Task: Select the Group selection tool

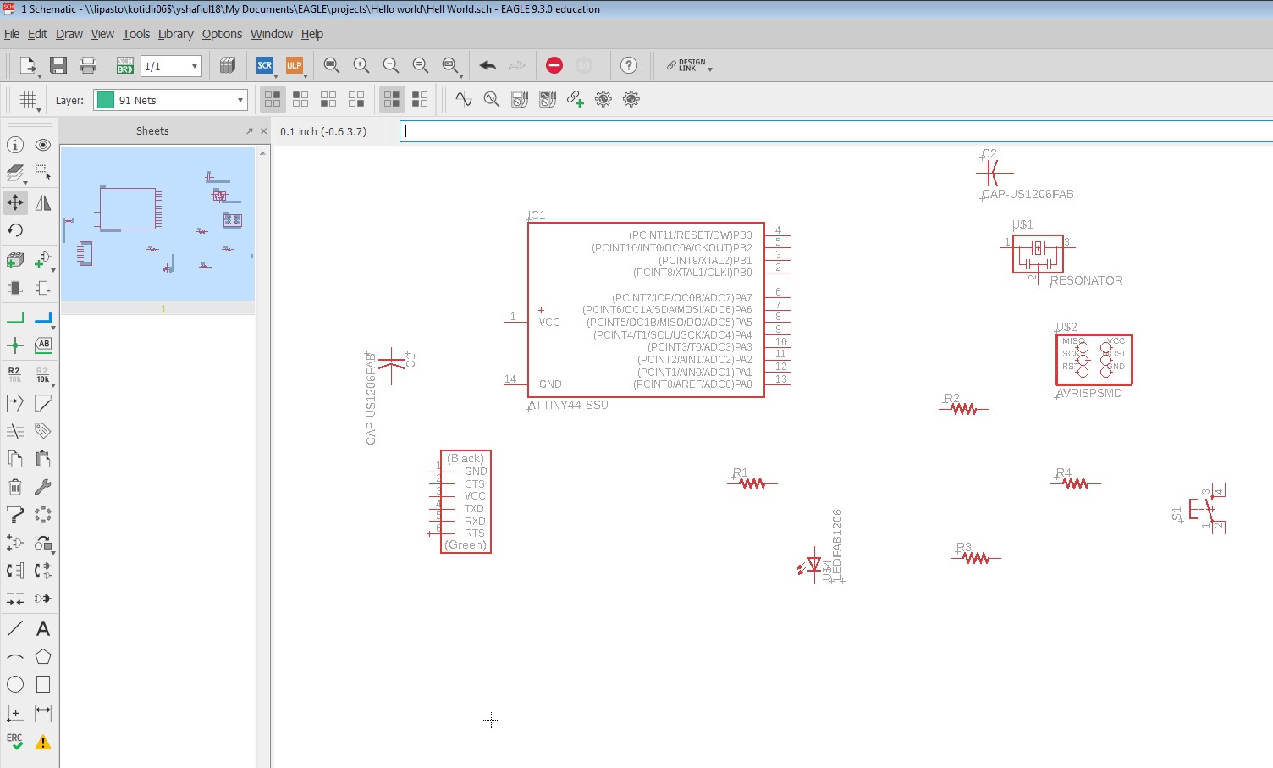Action: [43, 174]
